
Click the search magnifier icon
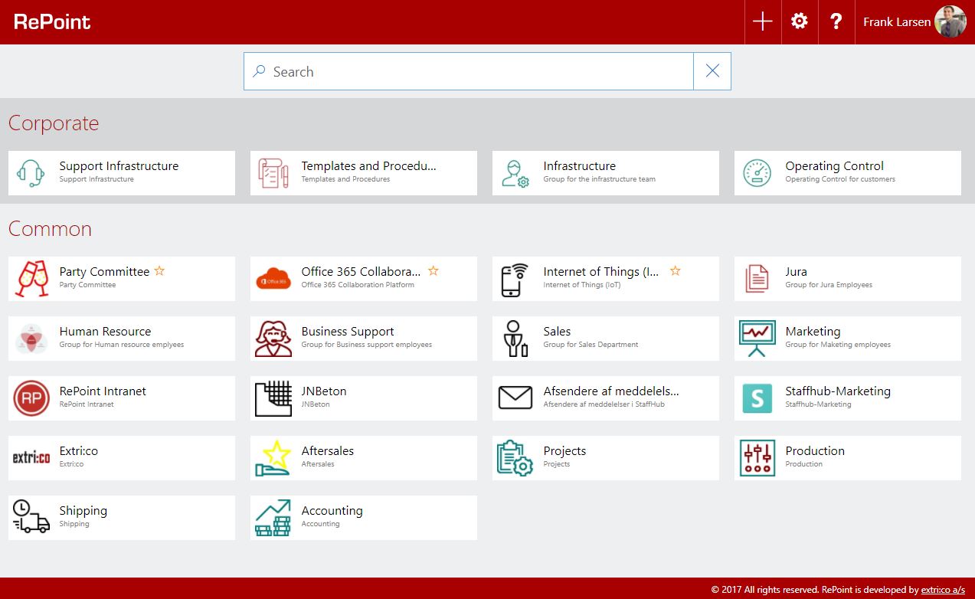tap(259, 71)
